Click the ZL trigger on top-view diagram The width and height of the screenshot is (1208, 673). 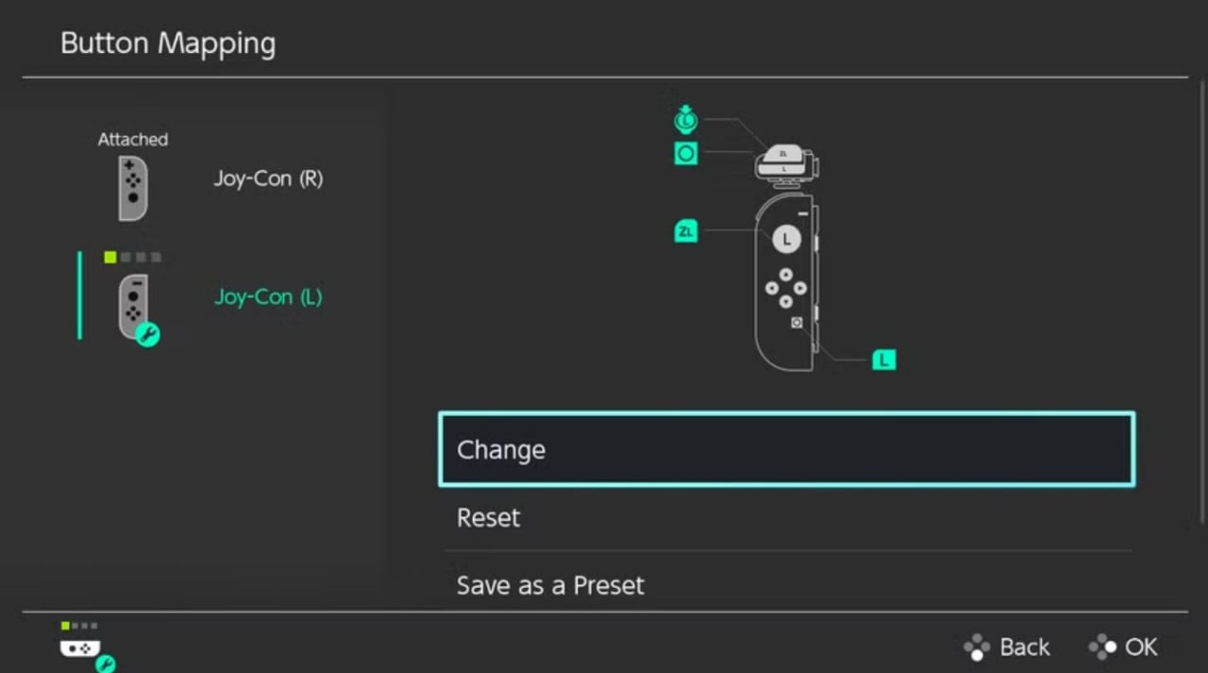point(782,153)
